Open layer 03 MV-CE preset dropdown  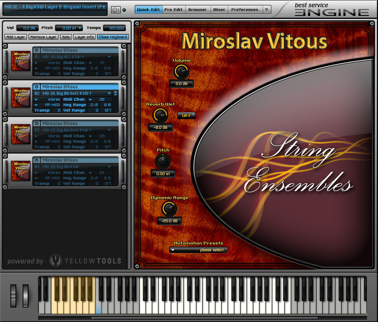pos(109,130)
